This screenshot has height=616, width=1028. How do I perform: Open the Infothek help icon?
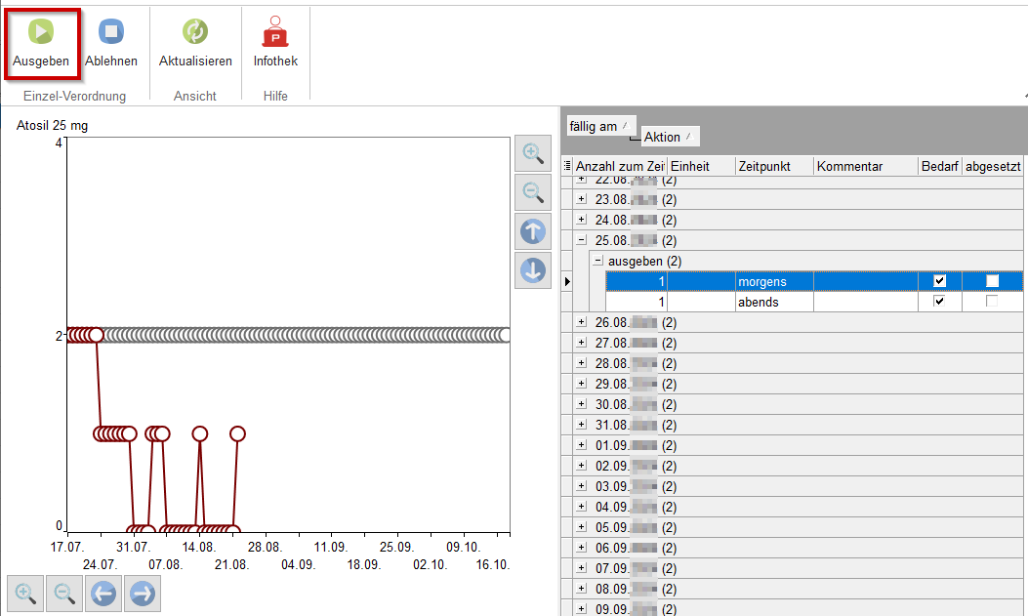275,32
